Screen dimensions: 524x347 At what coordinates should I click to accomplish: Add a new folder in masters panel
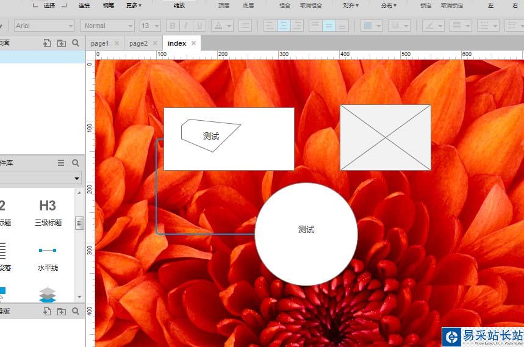(x=62, y=311)
